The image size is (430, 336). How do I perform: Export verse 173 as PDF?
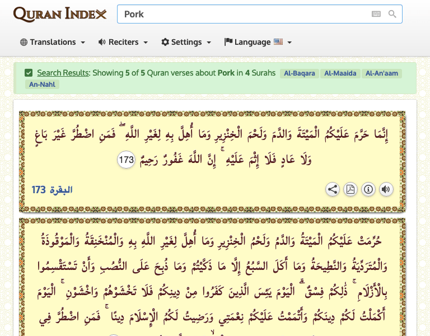[350, 189]
